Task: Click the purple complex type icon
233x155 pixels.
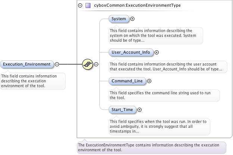Action: (x=88, y=6)
